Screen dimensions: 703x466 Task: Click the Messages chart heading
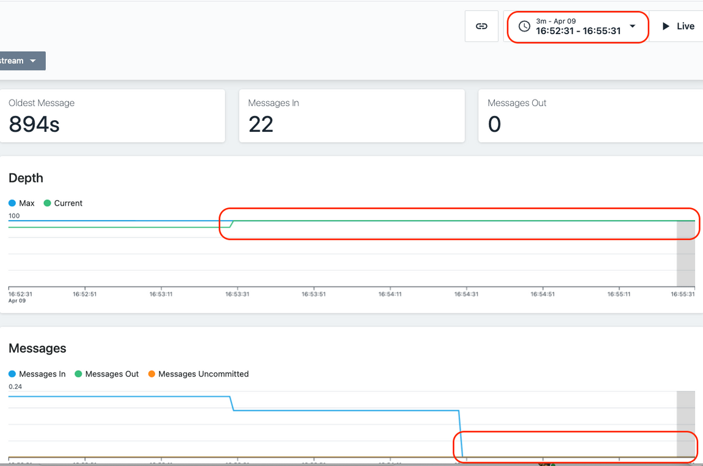coord(37,348)
